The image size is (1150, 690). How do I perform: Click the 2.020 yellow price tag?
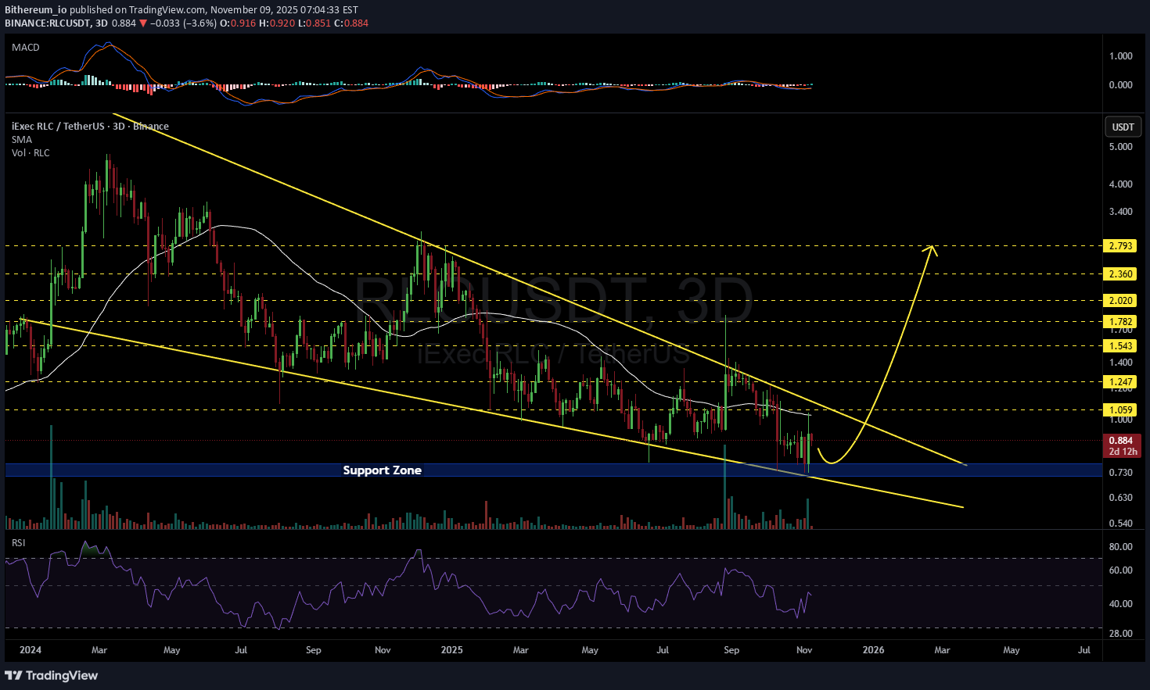(x=1120, y=301)
